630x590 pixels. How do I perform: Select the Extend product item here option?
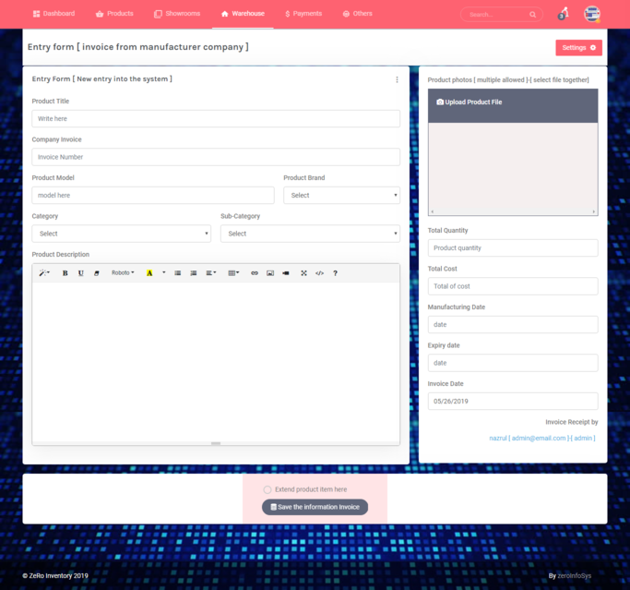[x=267, y=489]
